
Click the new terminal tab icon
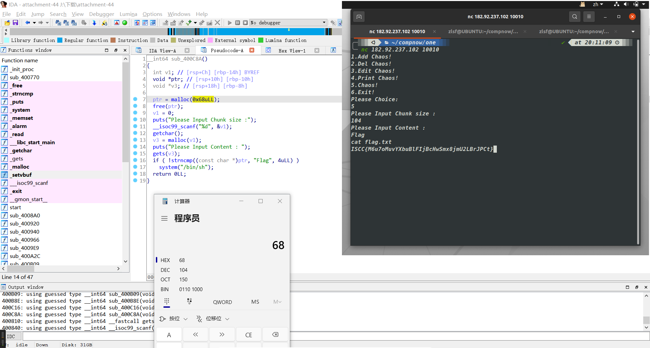point(359,17)
